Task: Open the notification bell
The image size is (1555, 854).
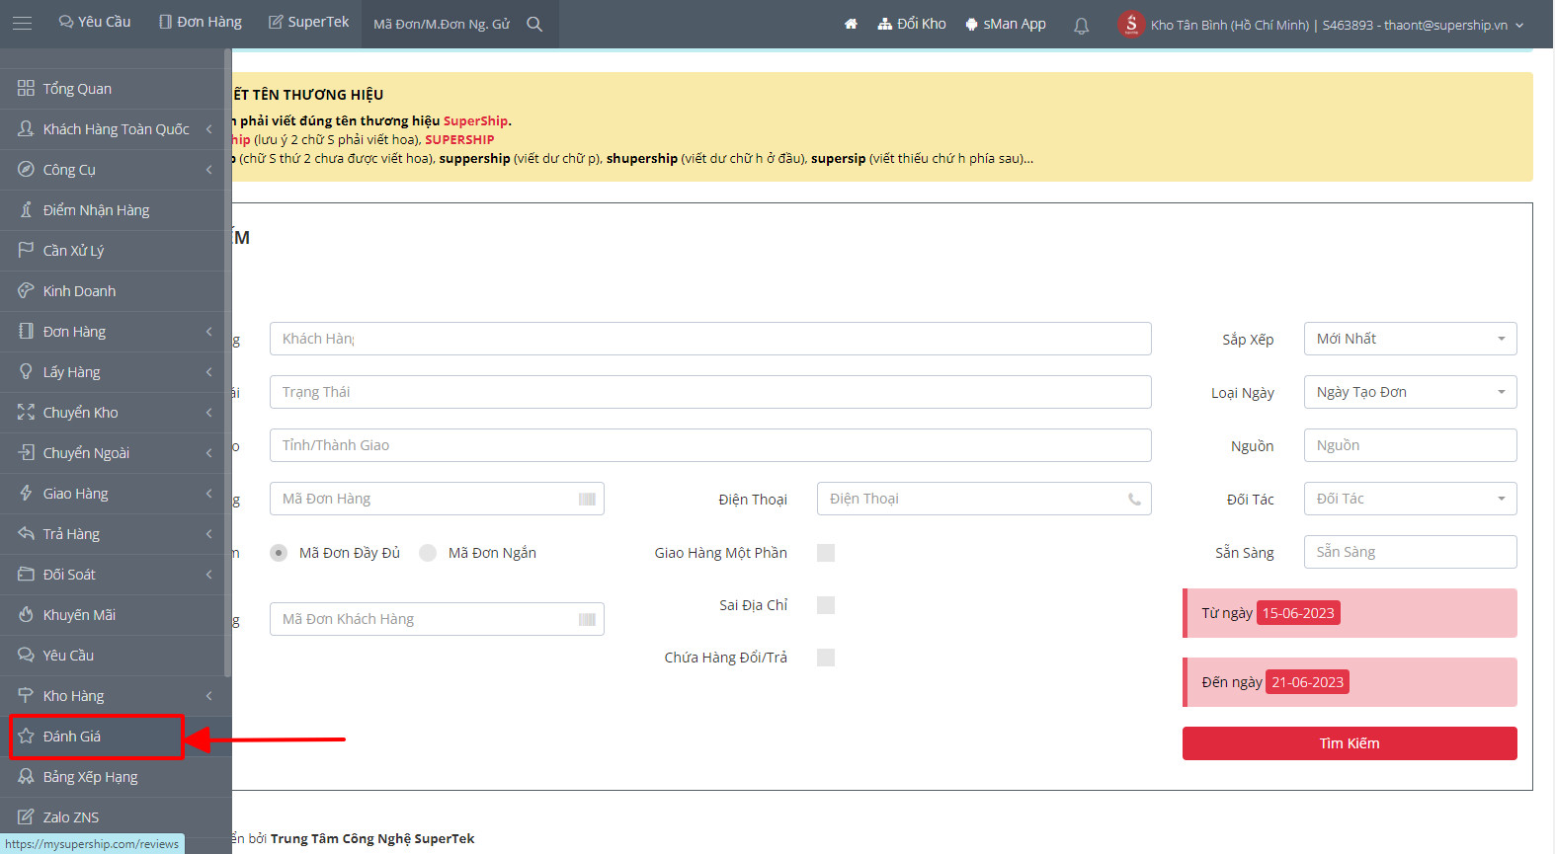Action: tap(1082, 25)
